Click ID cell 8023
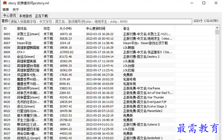Image resolution: width=222 pixels, height=140 pixels. 7,116
